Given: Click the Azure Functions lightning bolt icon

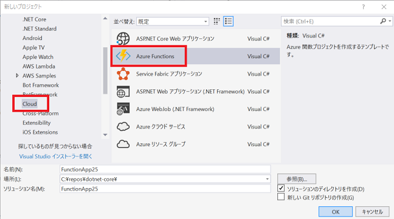Looking at the screenshot, I should pos(123,56).
